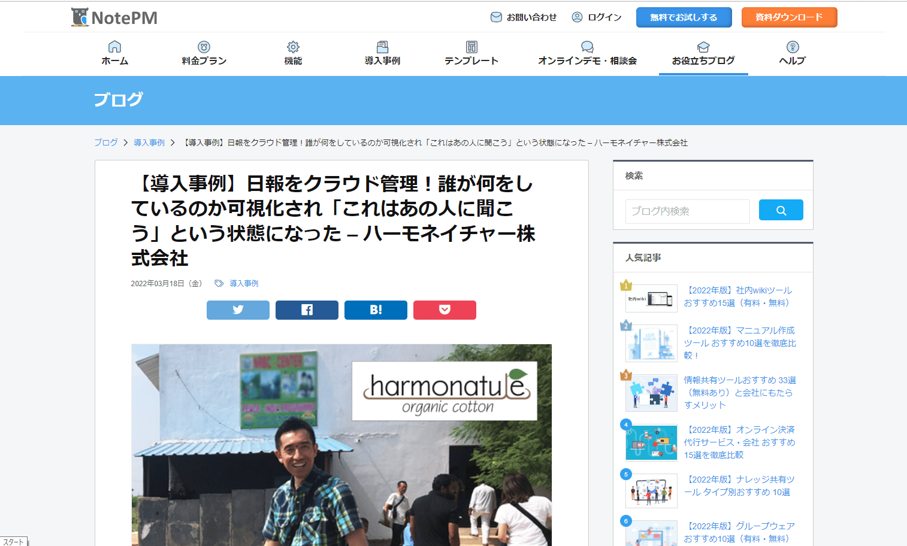Screen dimensions: 907x546
Task: Click 無料でお試しする button
Action: (x=684, y=17)
